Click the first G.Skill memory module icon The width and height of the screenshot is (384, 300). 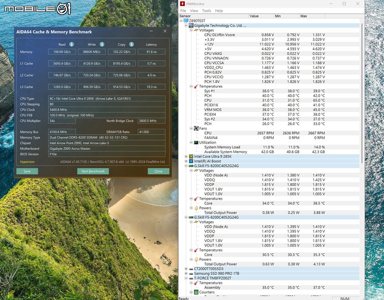(x=192, y=166)
